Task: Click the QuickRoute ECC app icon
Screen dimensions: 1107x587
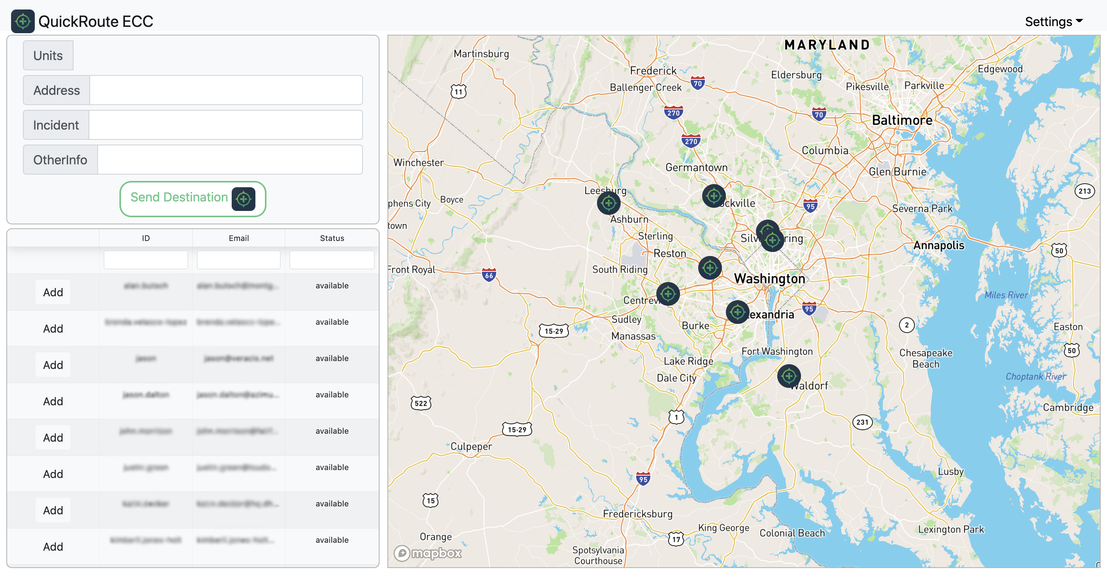Action: [22, 21]
